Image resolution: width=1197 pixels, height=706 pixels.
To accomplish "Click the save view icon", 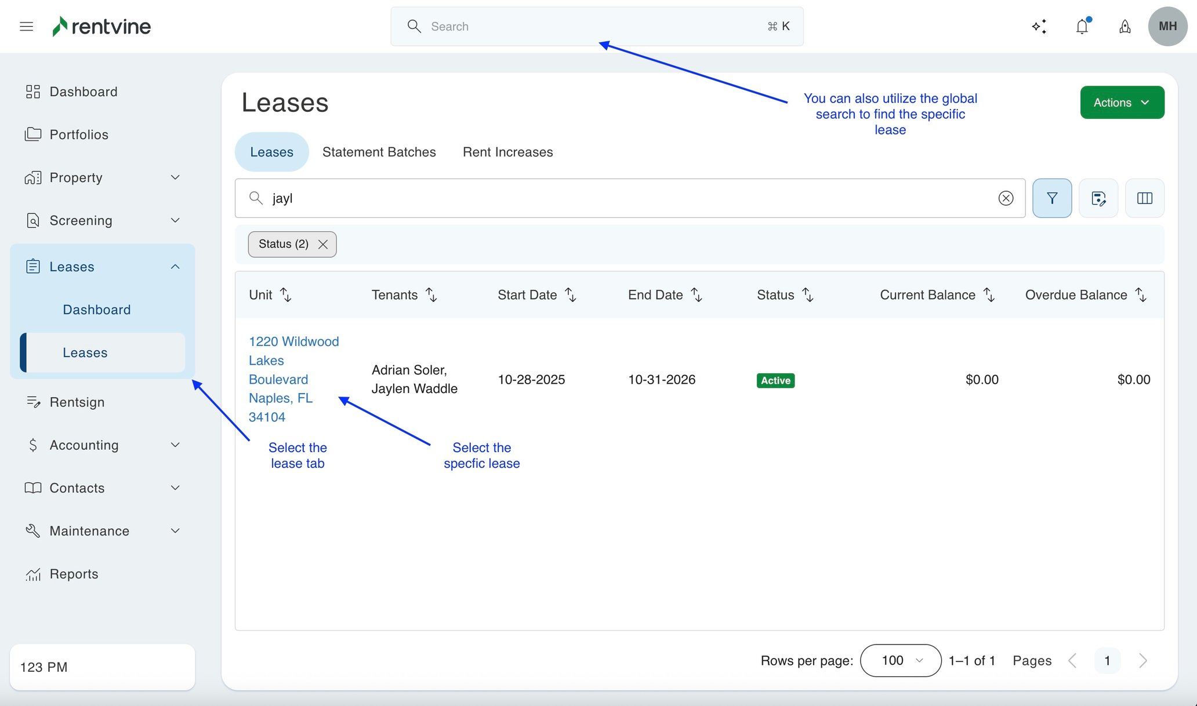I will click(1098, 198).
